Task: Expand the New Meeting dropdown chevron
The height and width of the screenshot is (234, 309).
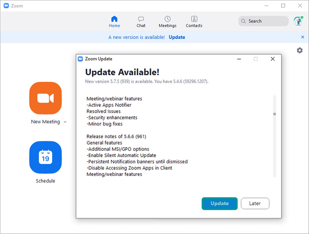Action: [65, 122]
